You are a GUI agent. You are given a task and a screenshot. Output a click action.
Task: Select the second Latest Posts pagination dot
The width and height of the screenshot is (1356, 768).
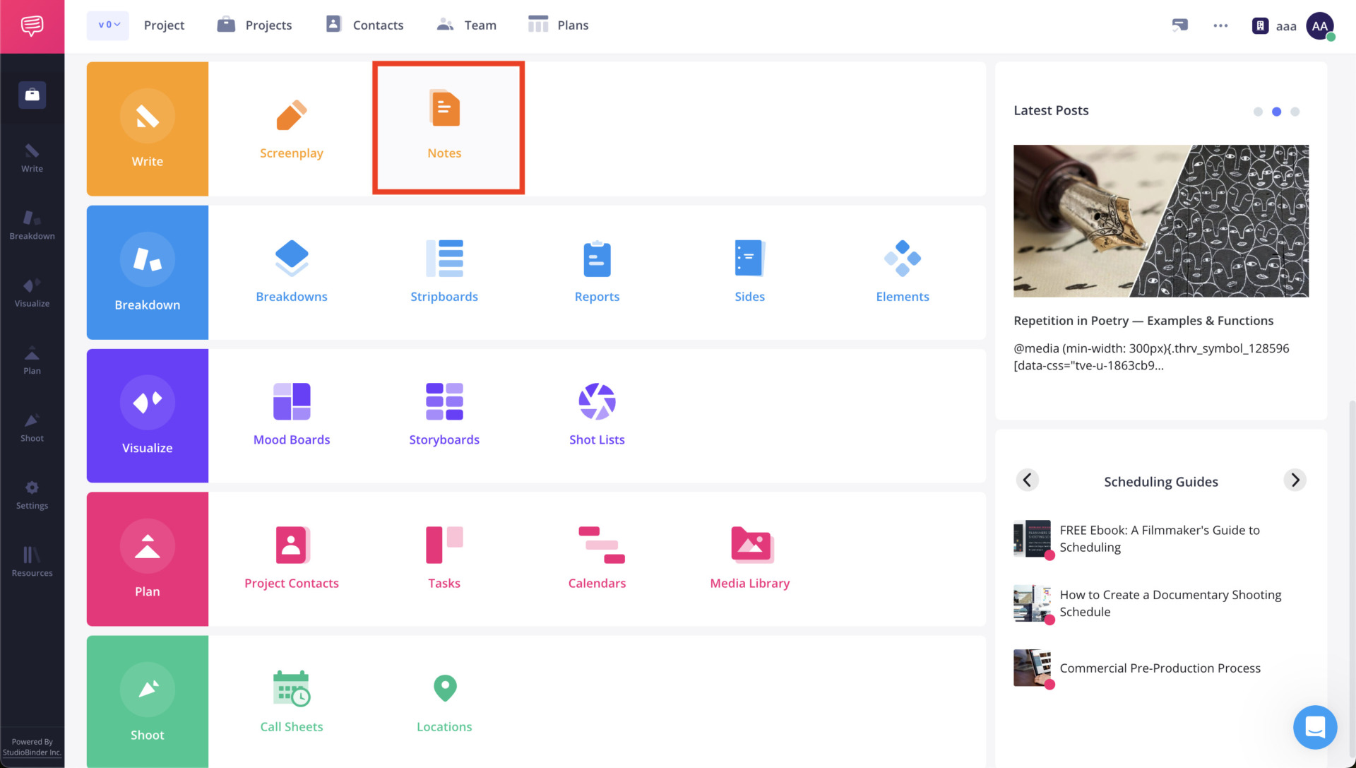pos(1276,112)
